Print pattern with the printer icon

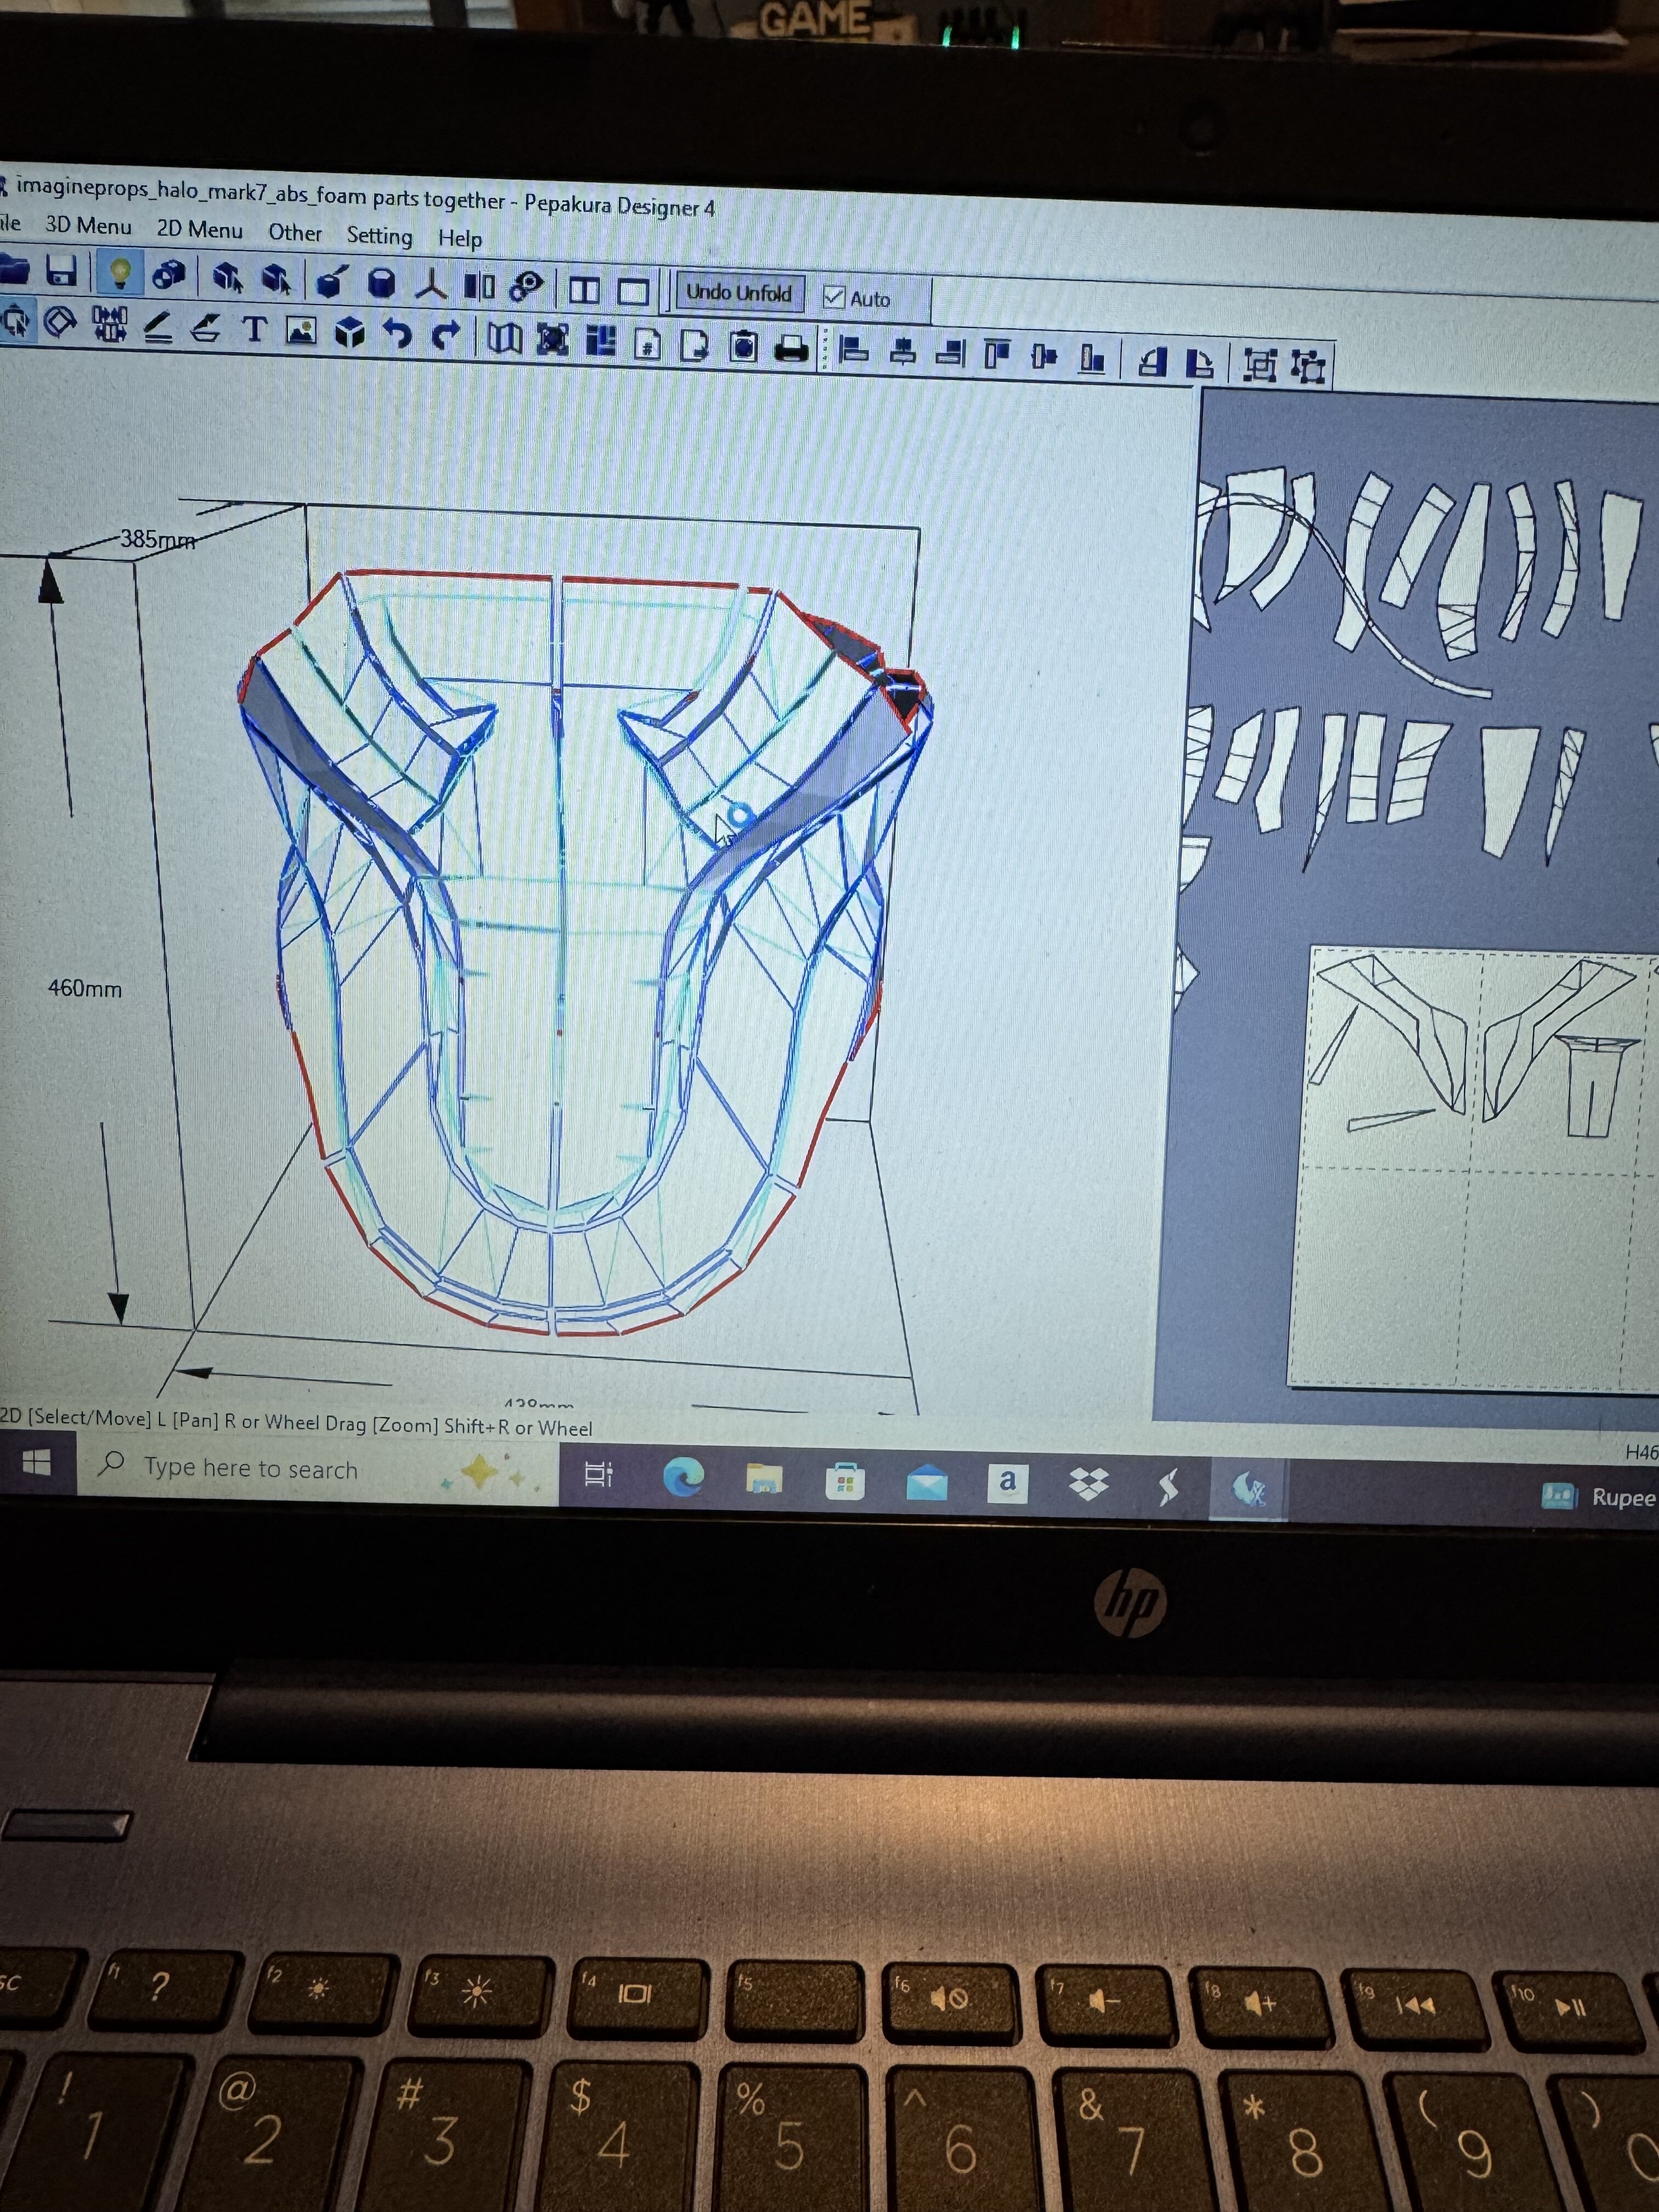[x=792, y=349]
